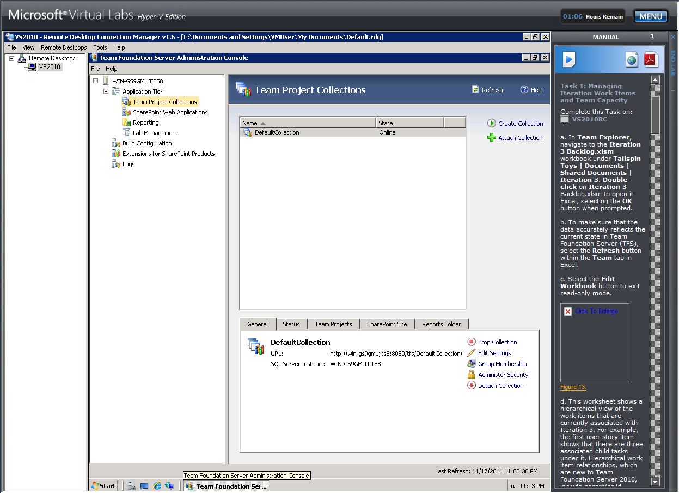The image size is (679, 493).
Task: Launch Internet Explorer from the taskbar
Action: click(x=157, y=485)
